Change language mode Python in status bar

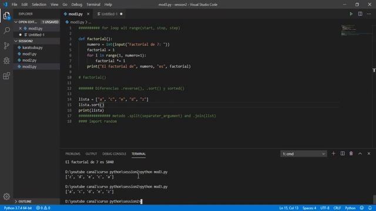tap(350, 208)
